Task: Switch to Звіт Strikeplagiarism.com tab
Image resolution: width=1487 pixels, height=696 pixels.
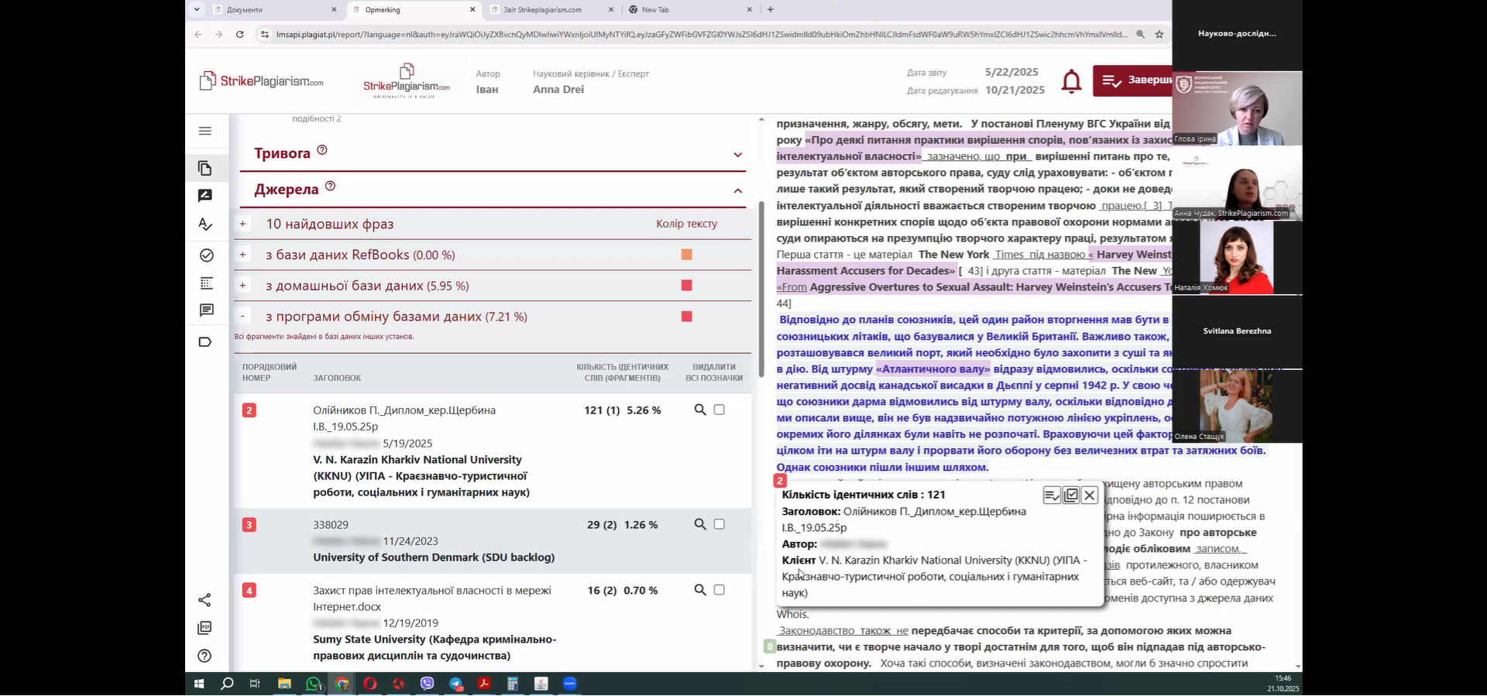Action: coord(542,10)
